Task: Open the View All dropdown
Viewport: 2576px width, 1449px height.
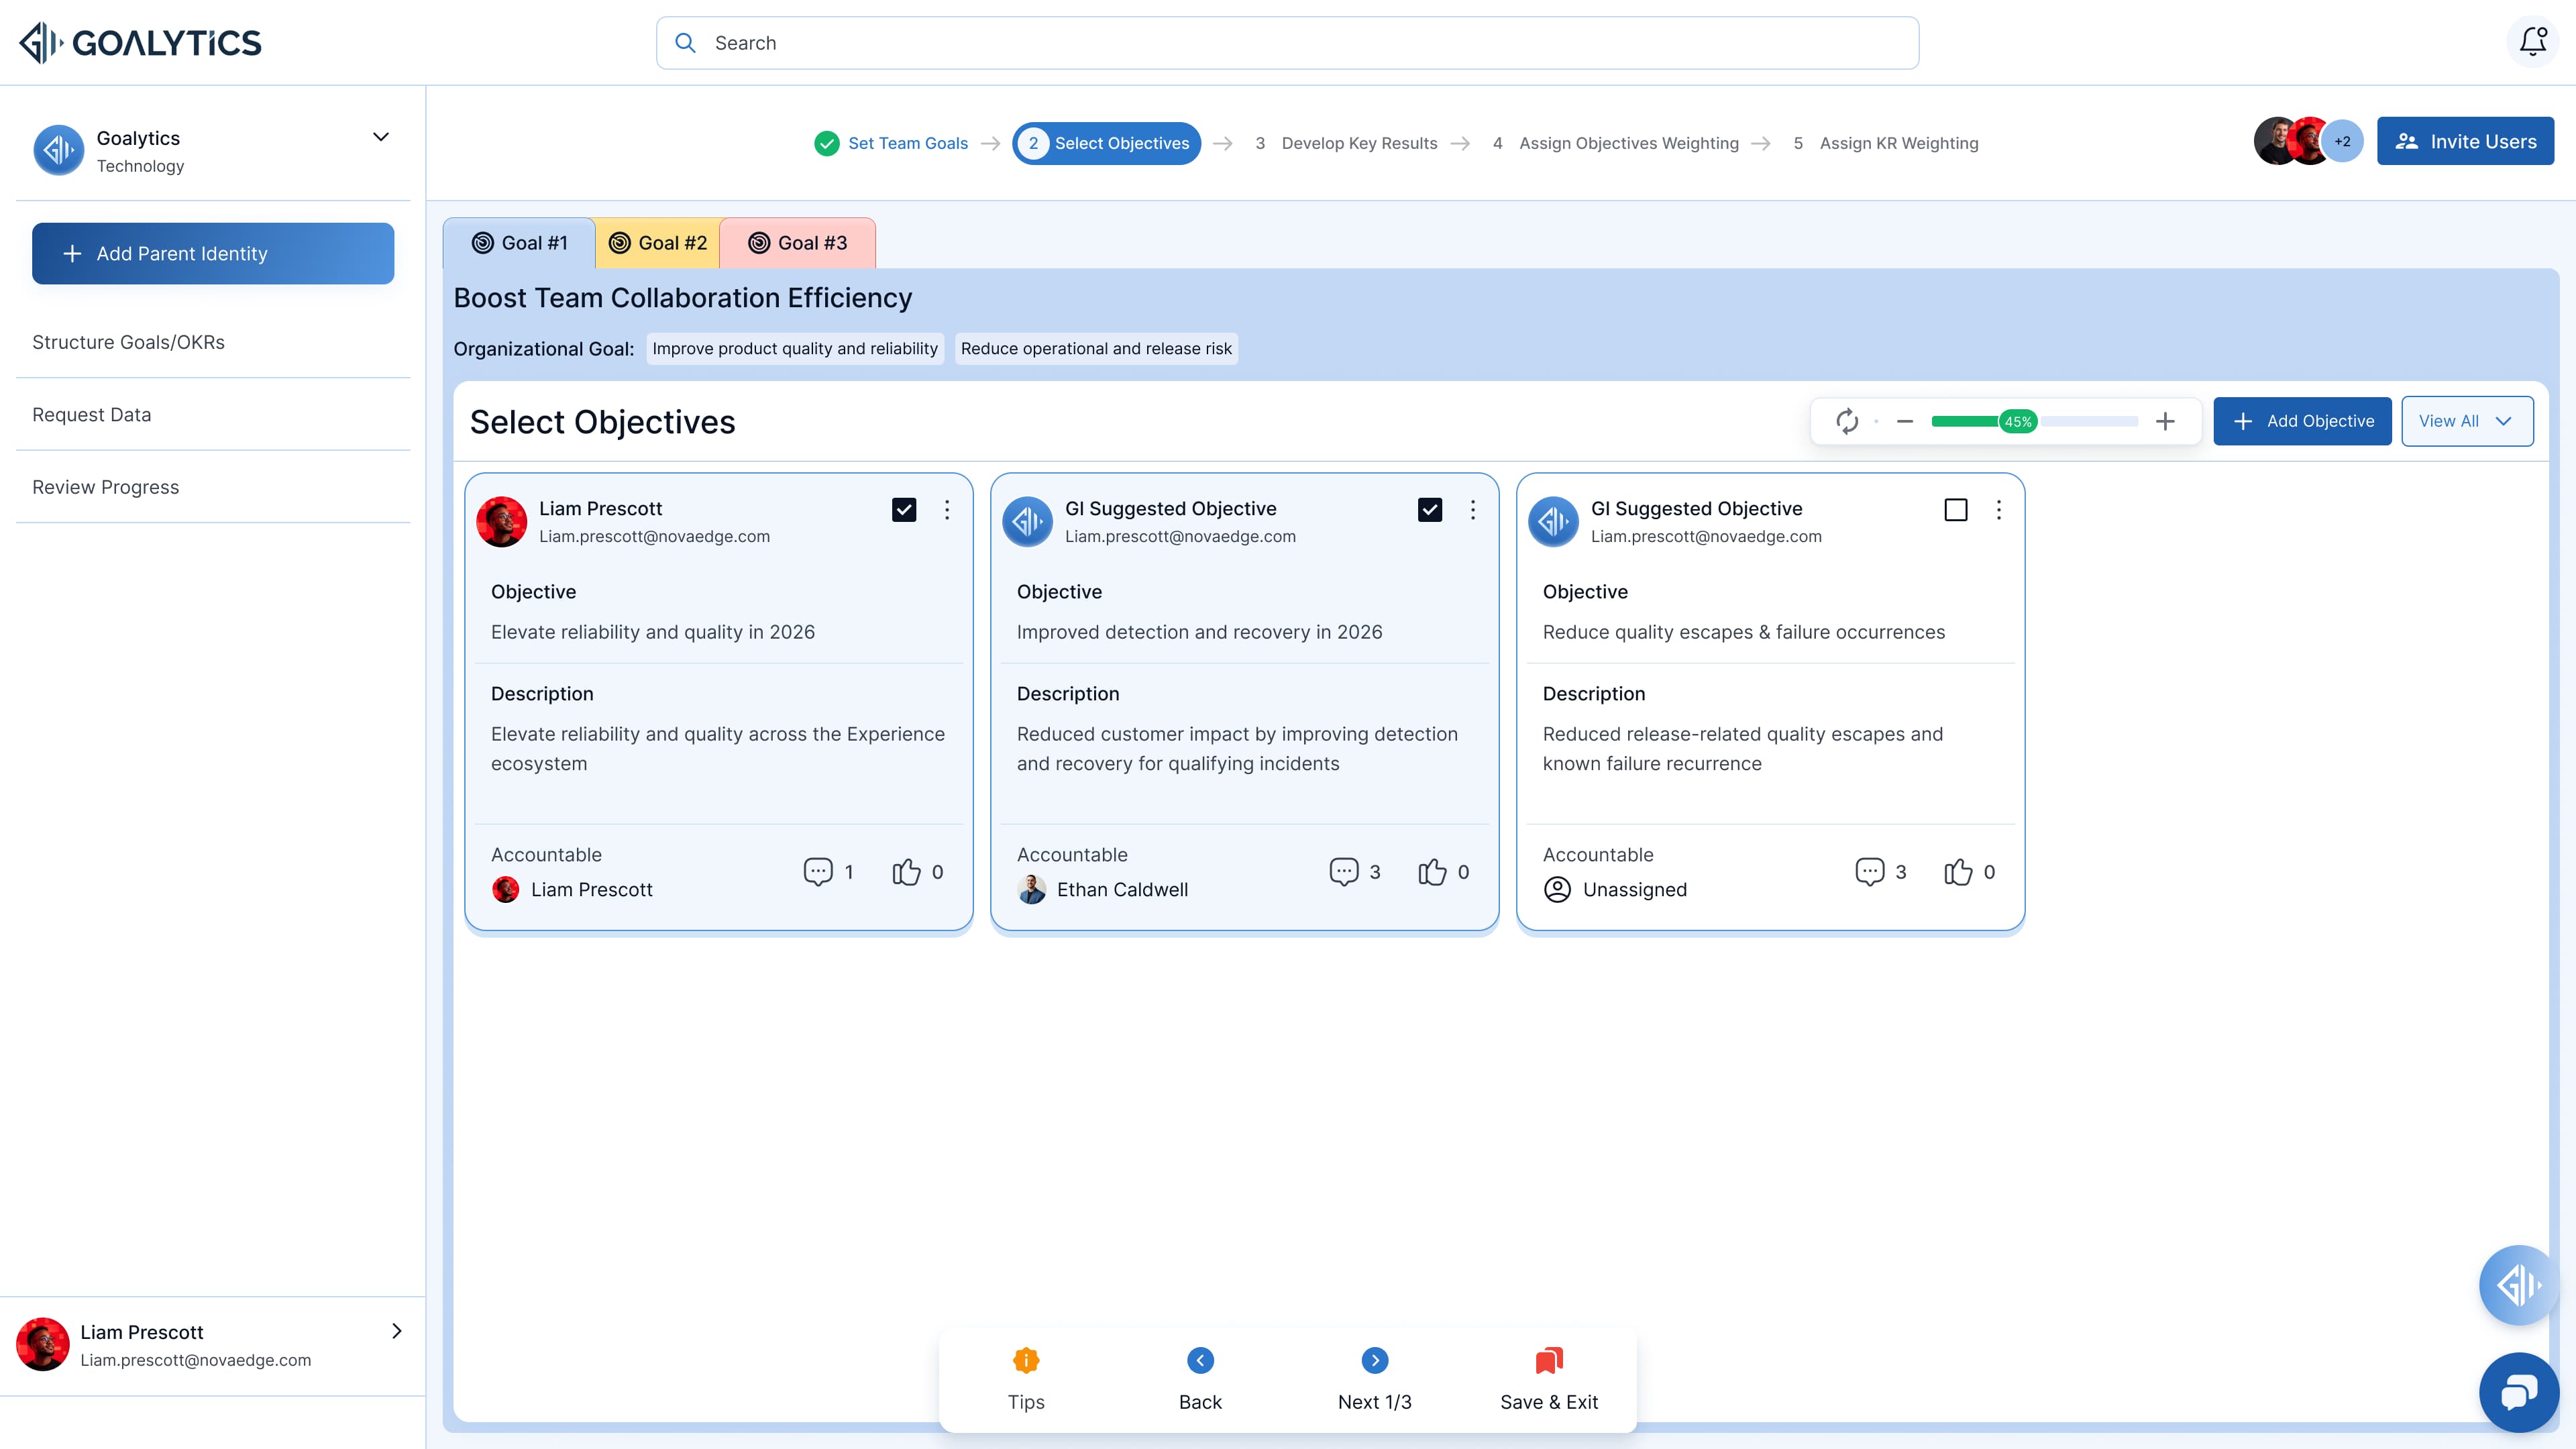Action: pyautogui.click(x=2467, y=421)
